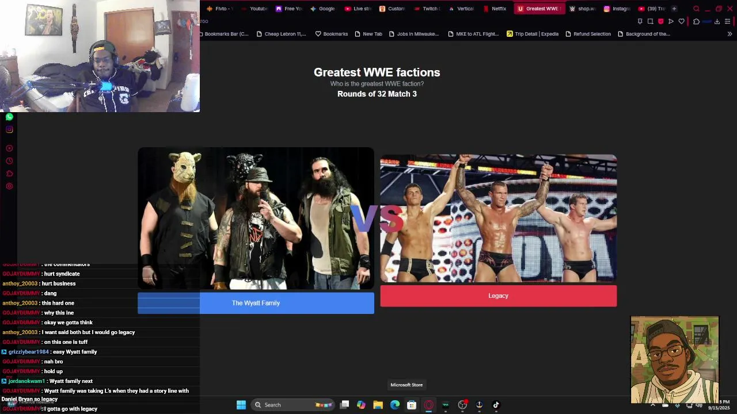Image resolution: width=737 pixels, height=414 pixels.
Task: Click the cartoon avatar overlay image
Action: tap(674, 360)
